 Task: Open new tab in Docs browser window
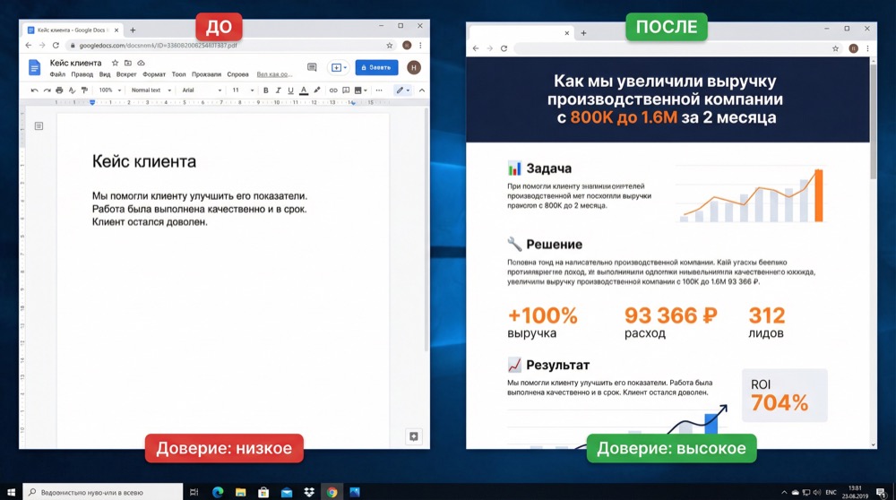tap(133, 30)
